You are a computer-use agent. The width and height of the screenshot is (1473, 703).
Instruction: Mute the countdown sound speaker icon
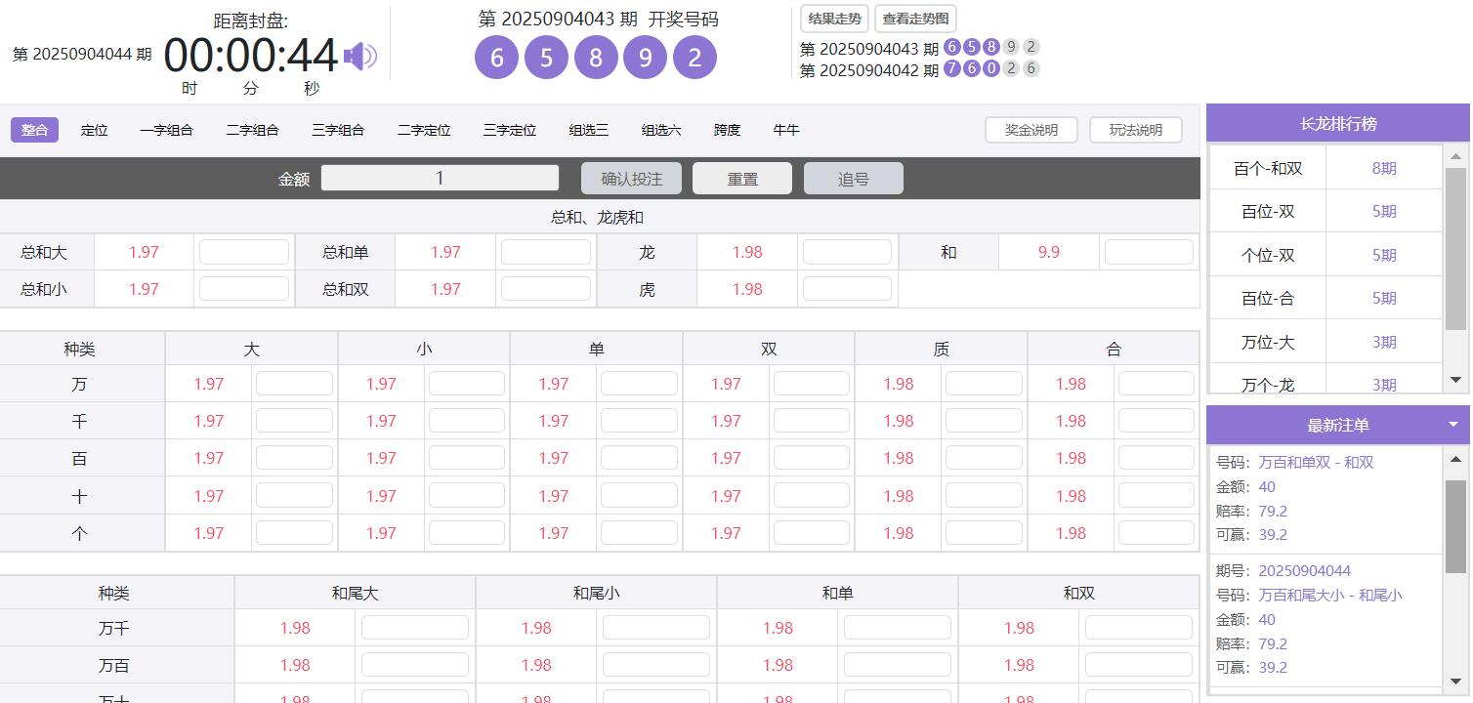pos(360,56)
